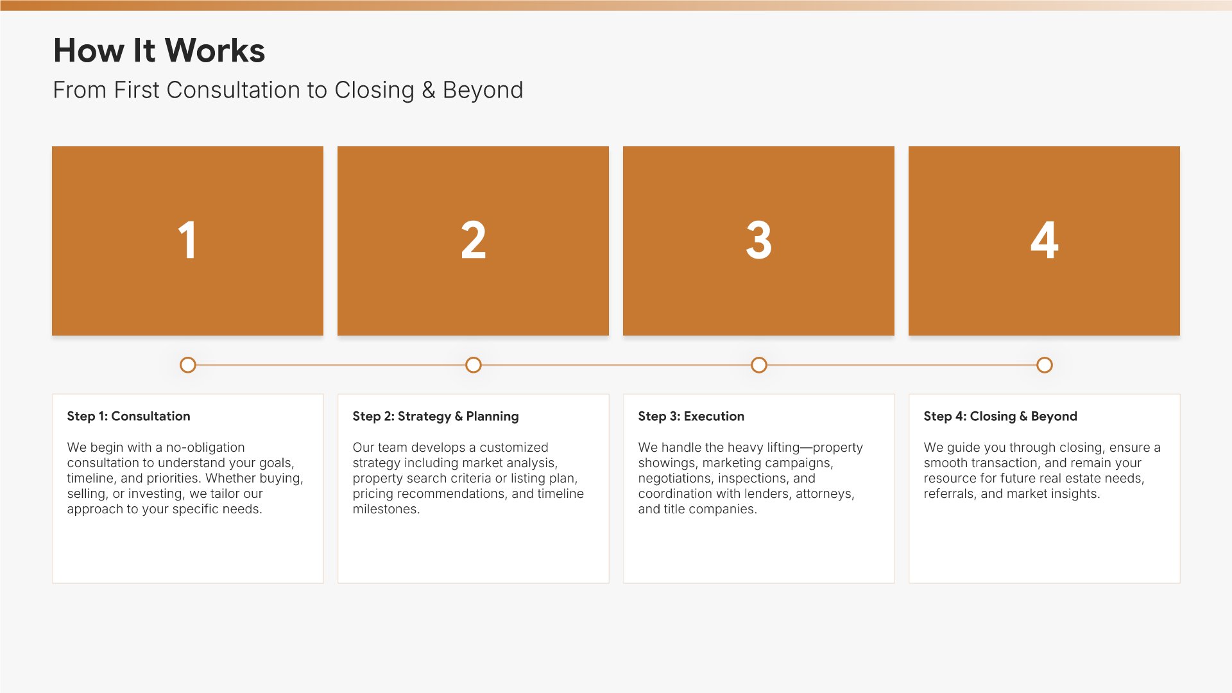This screenshot has width=1232, height=693.
Task: Click the gradient accent bar at top
Action: click(616, 5)
